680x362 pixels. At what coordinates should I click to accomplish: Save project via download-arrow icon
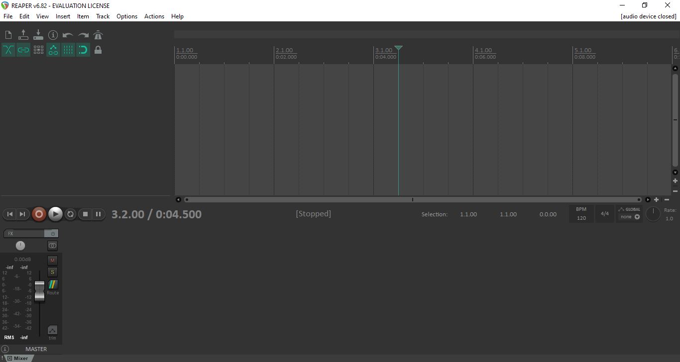[x=38, y=35]
